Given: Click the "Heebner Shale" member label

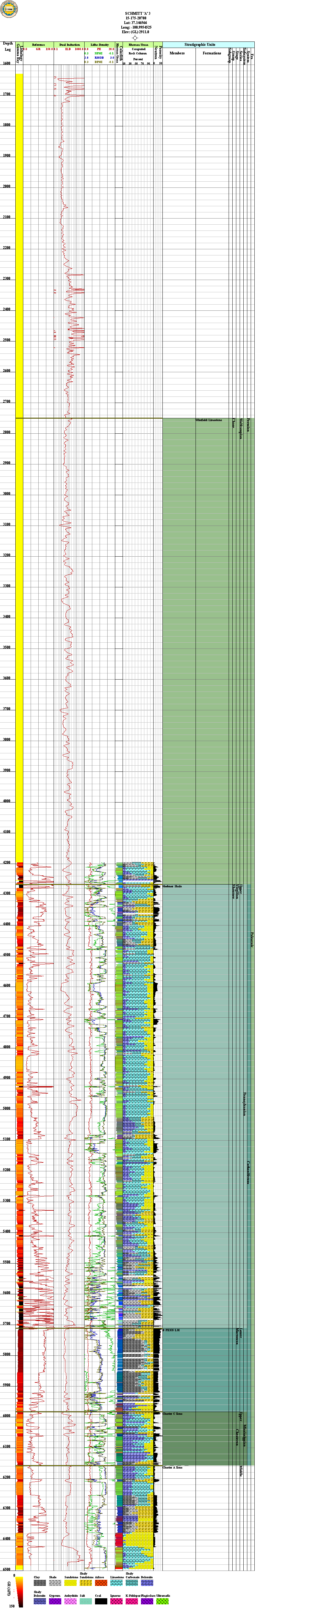Looking at the screenshot, I should [172, 886].
